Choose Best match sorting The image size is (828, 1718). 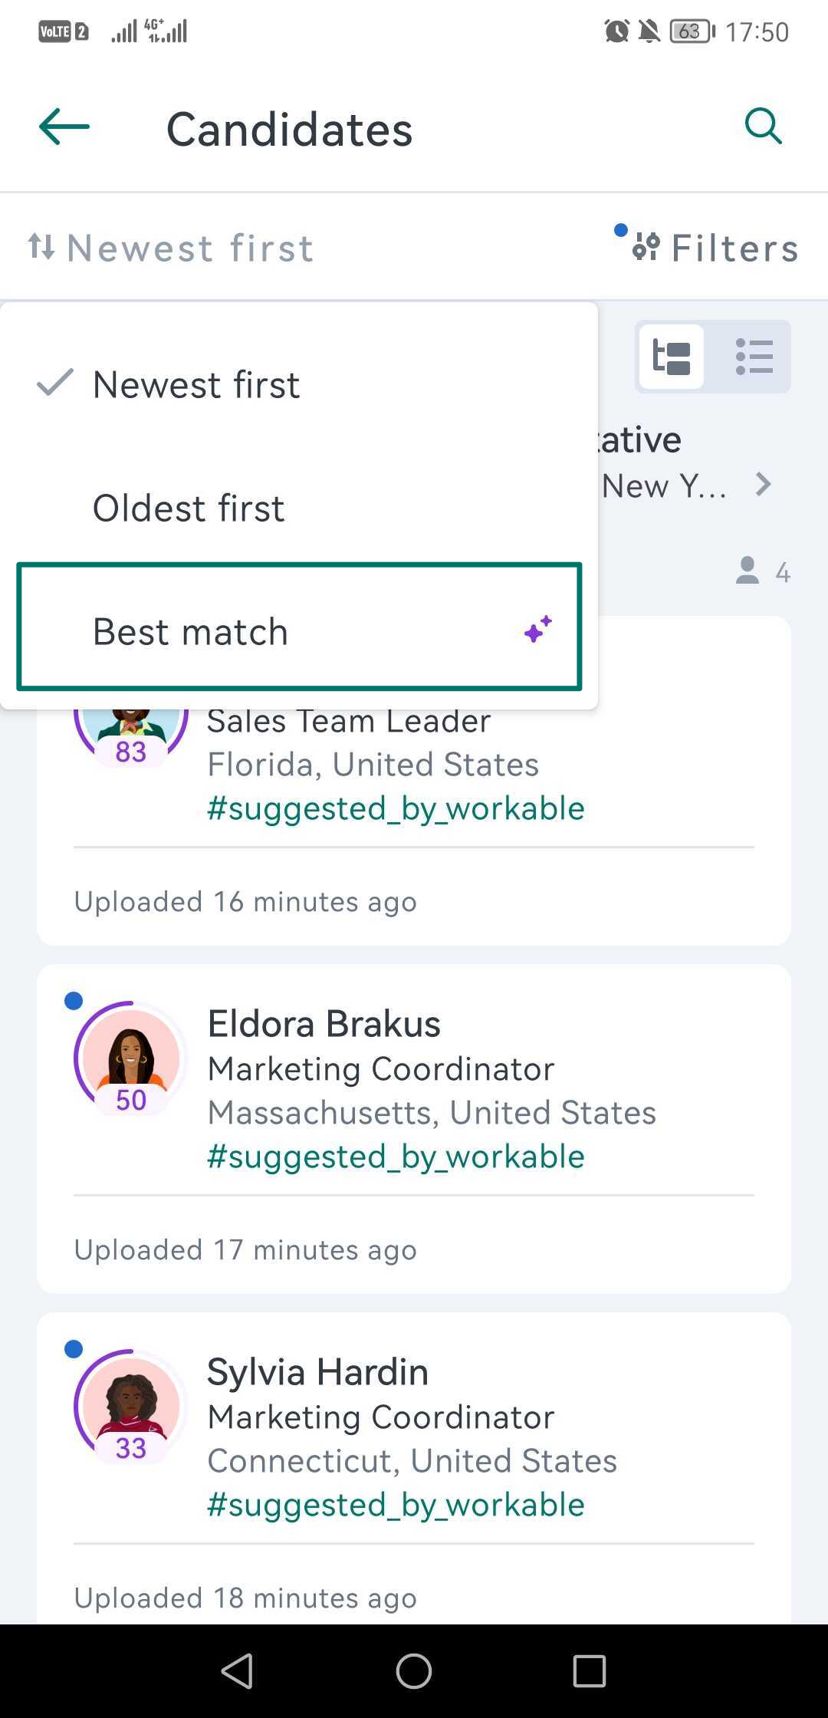tap(190, 631)
